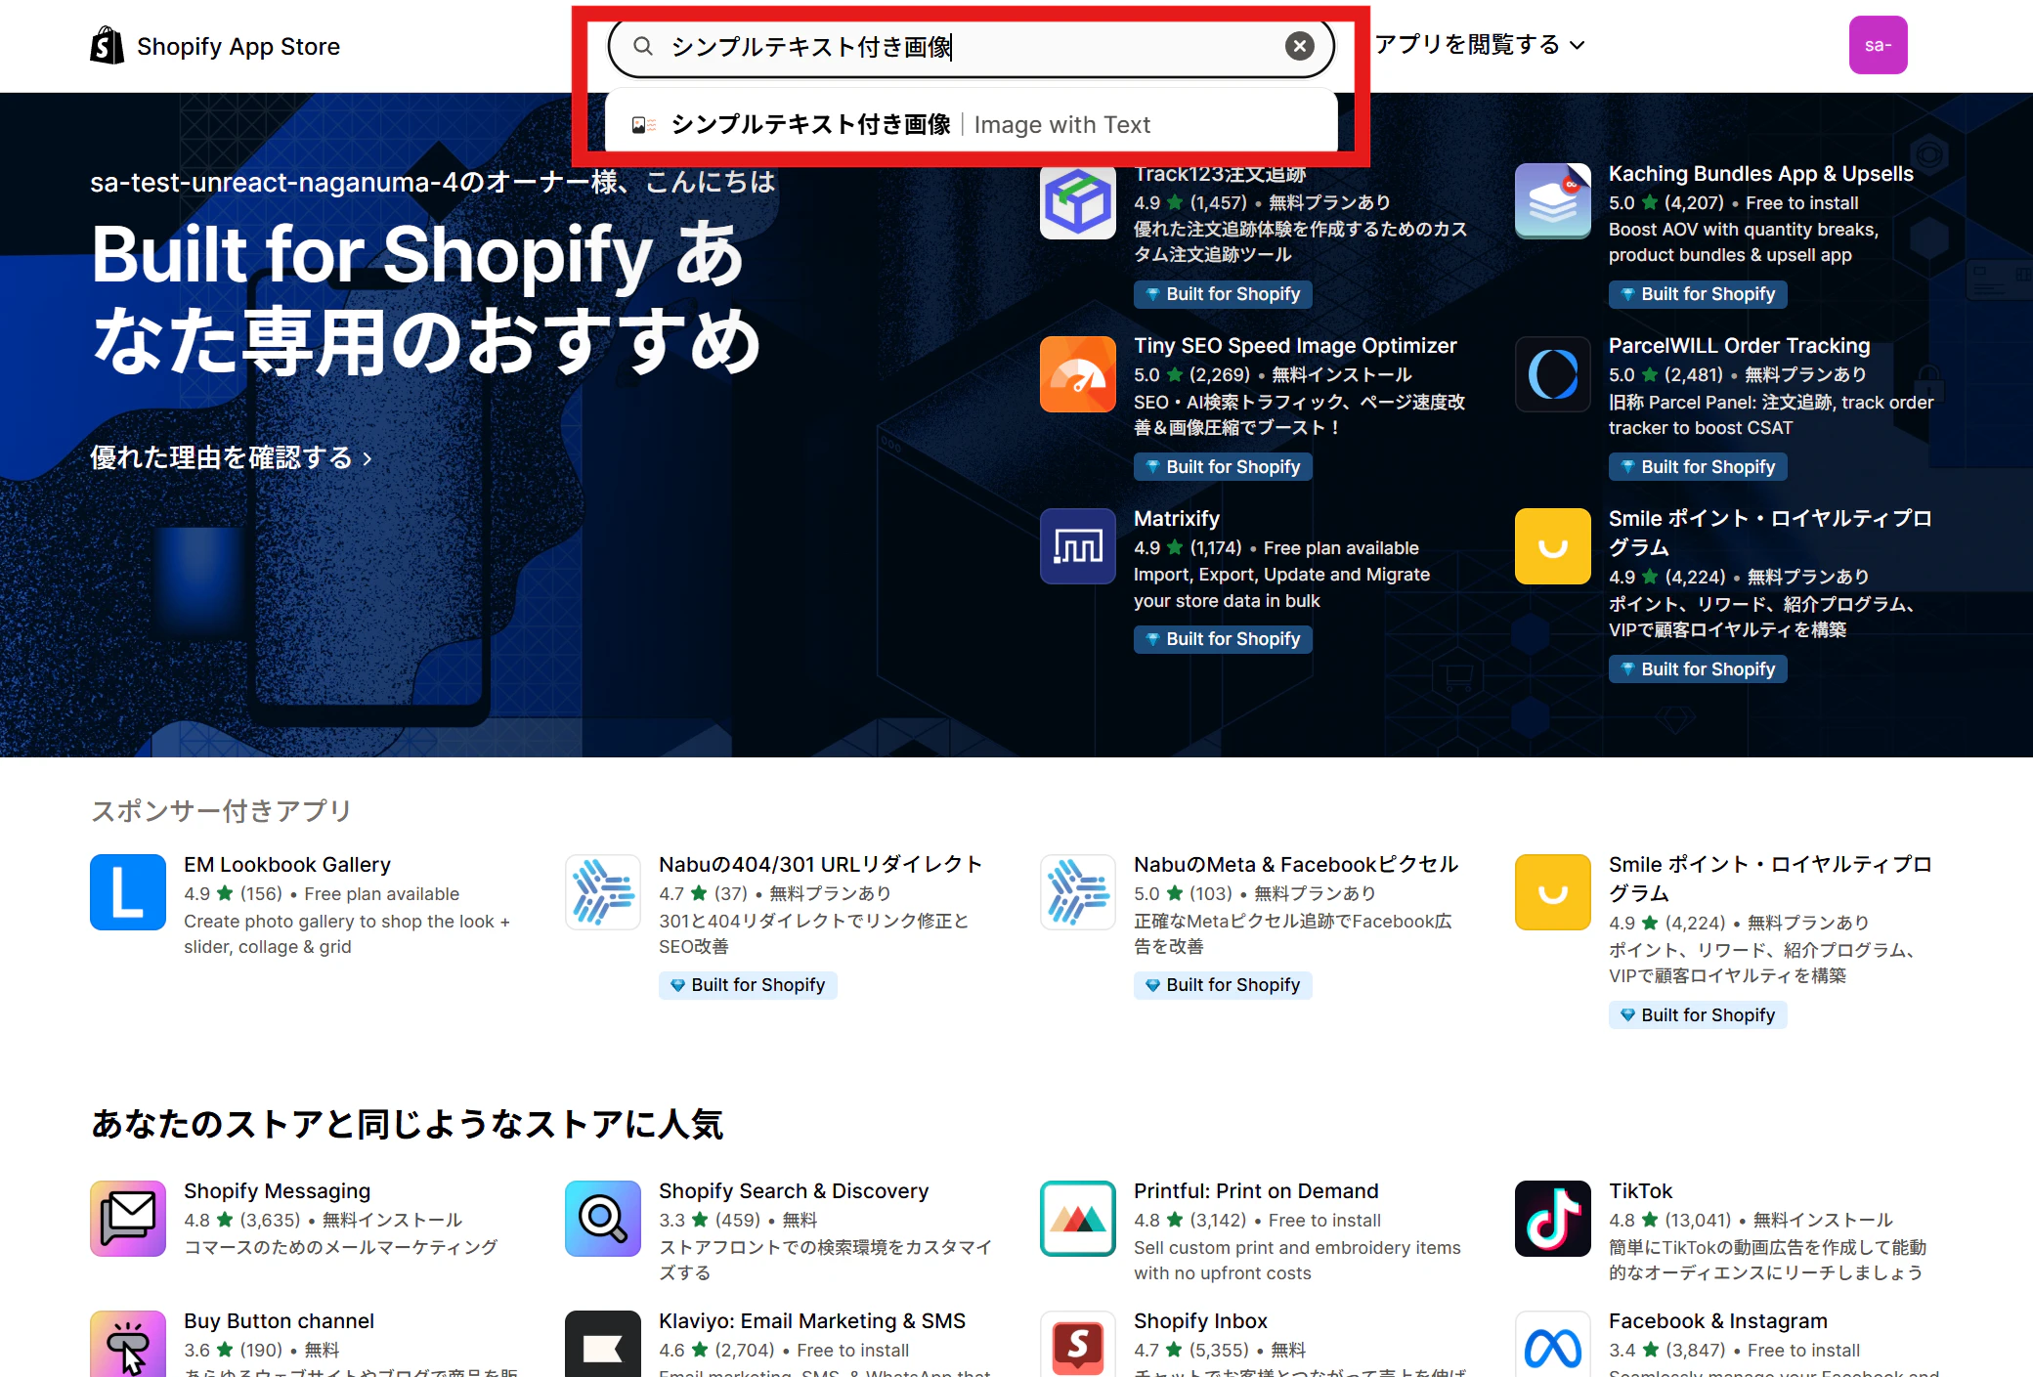
Task: Open the Shopify Inbox app icon
Action: click(x=1078, y=1344)
